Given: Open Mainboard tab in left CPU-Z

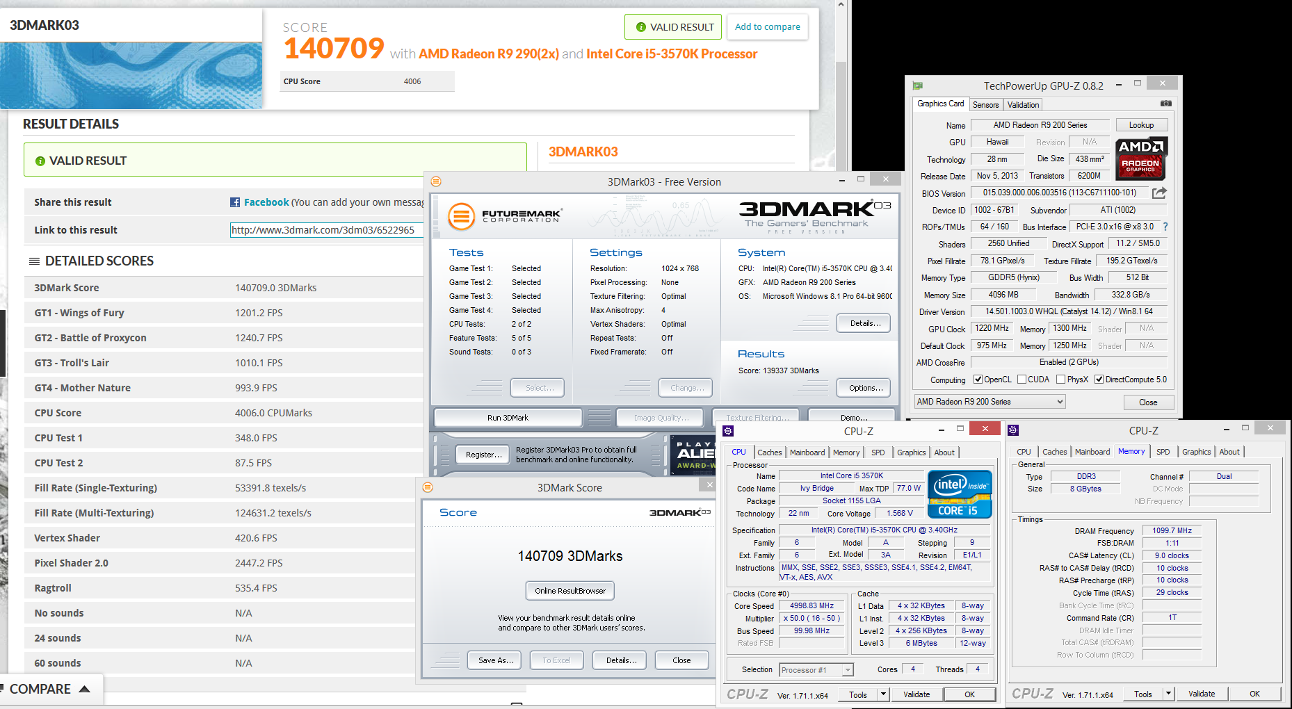Looking at the screenshot, I should (807, 453).
